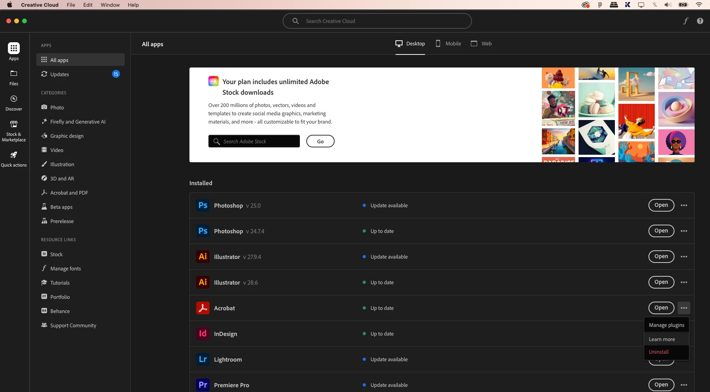Image resolution: width=710 pixels, height=392 pixels.
Task: Select 3D and AR category
Action: tap(81, 178)
